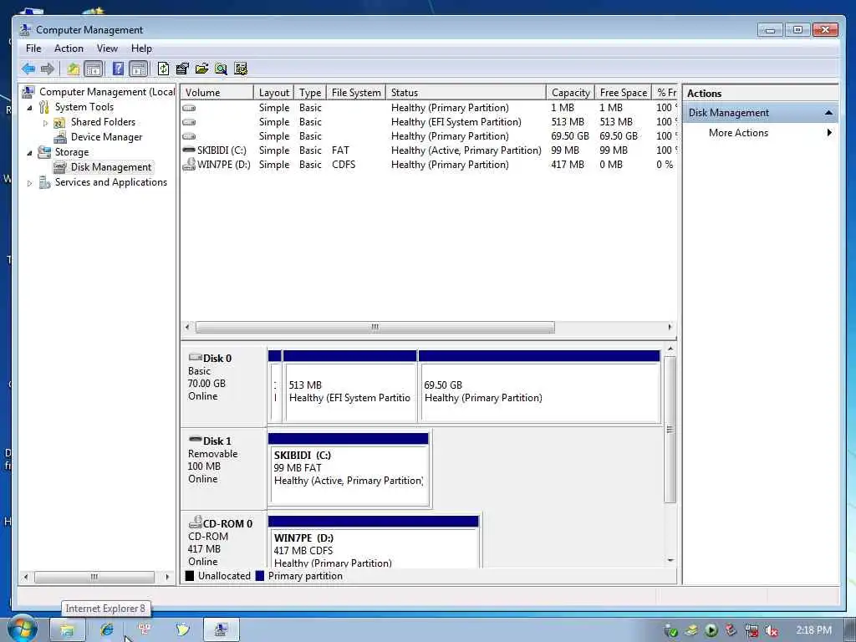Image resolution: width=856 pixels, height=642 pixels.
Task: Sort by the Capacity column header
Action: pyautogui.click(x=570, y=92)
